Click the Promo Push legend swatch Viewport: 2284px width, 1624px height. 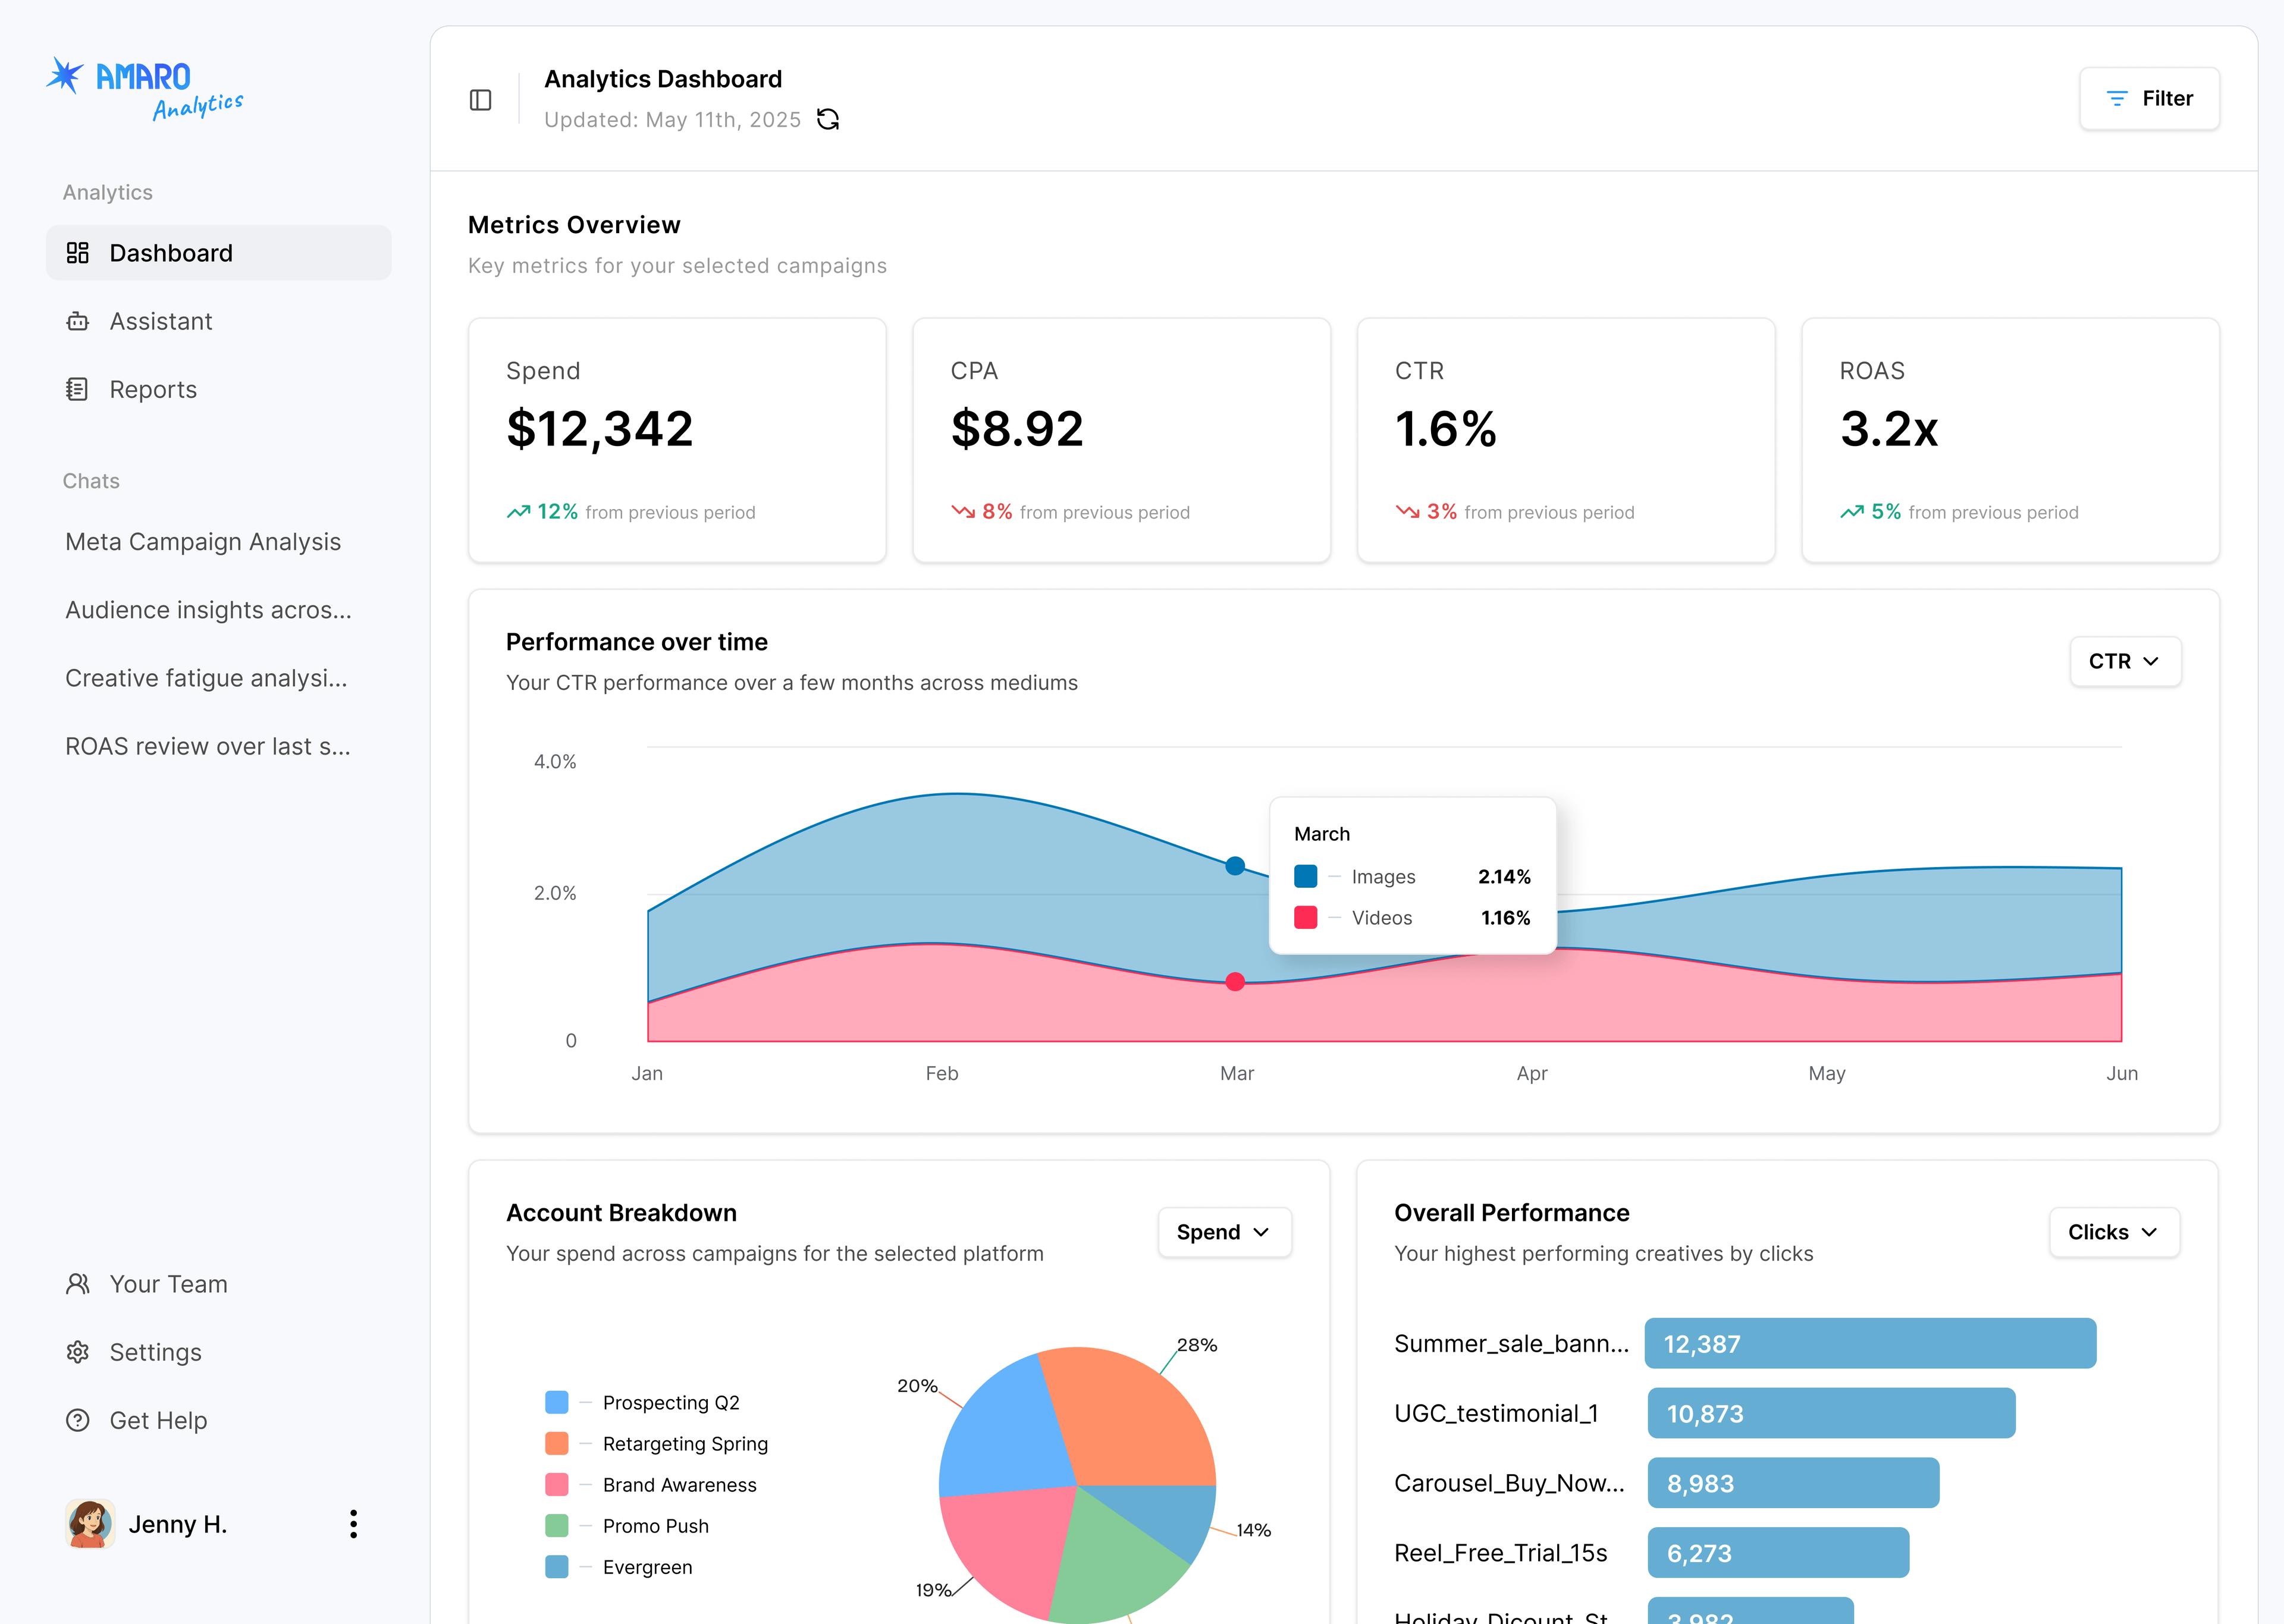click(557, 1525)
